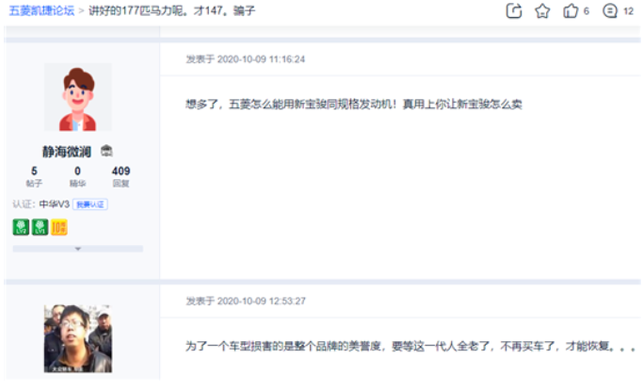Screen dimensions: 643x391
Task: View the user's 409 回复 count
Action: click(x=121, y=176)
